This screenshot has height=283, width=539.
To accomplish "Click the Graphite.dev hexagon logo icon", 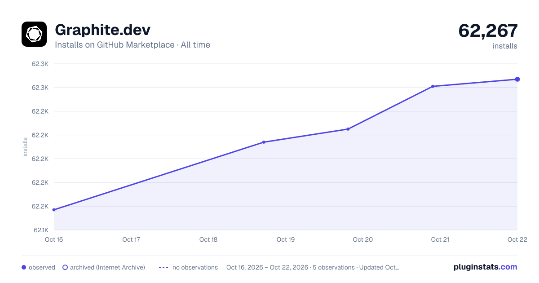I will pos(34,34).
